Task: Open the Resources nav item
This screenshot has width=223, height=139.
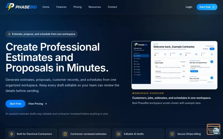Action: tap(94, 7)
